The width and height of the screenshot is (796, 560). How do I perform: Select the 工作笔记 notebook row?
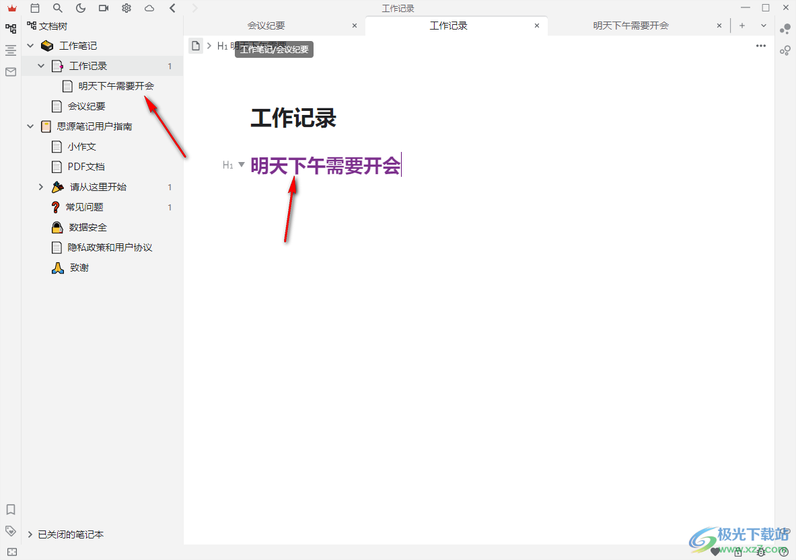[x=102, y=46]
